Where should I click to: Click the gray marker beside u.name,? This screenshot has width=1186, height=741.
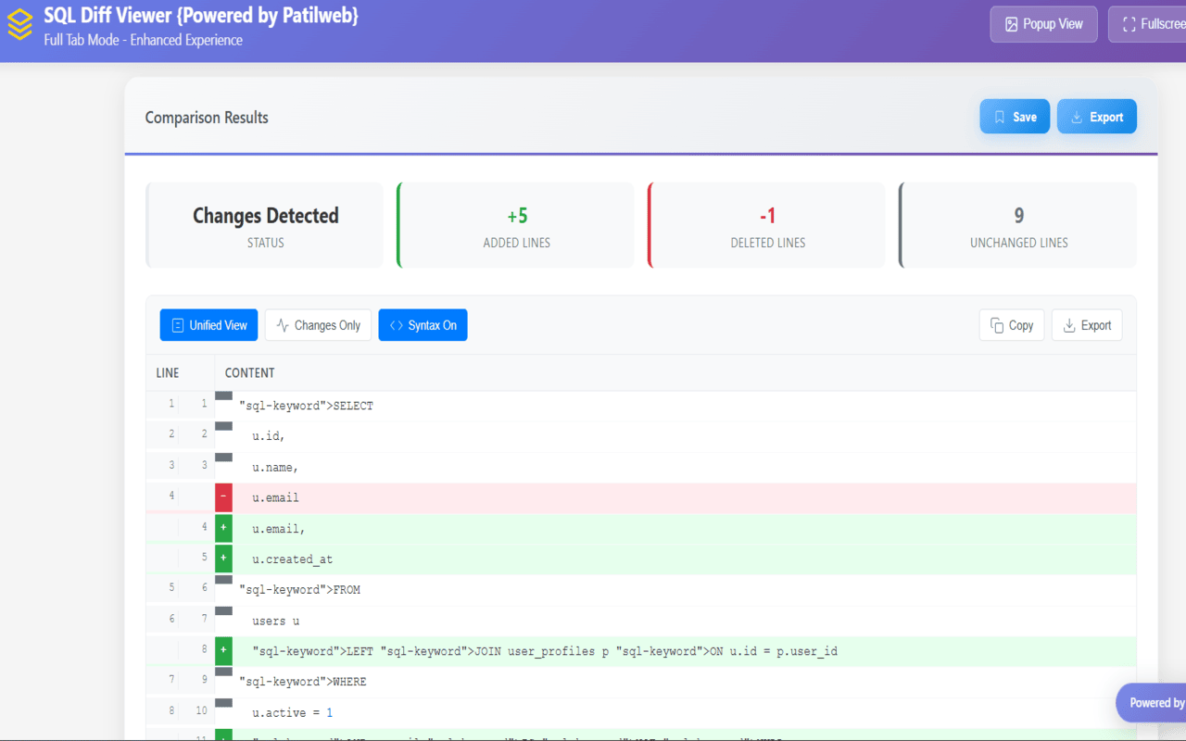click(x=223, y=457)
